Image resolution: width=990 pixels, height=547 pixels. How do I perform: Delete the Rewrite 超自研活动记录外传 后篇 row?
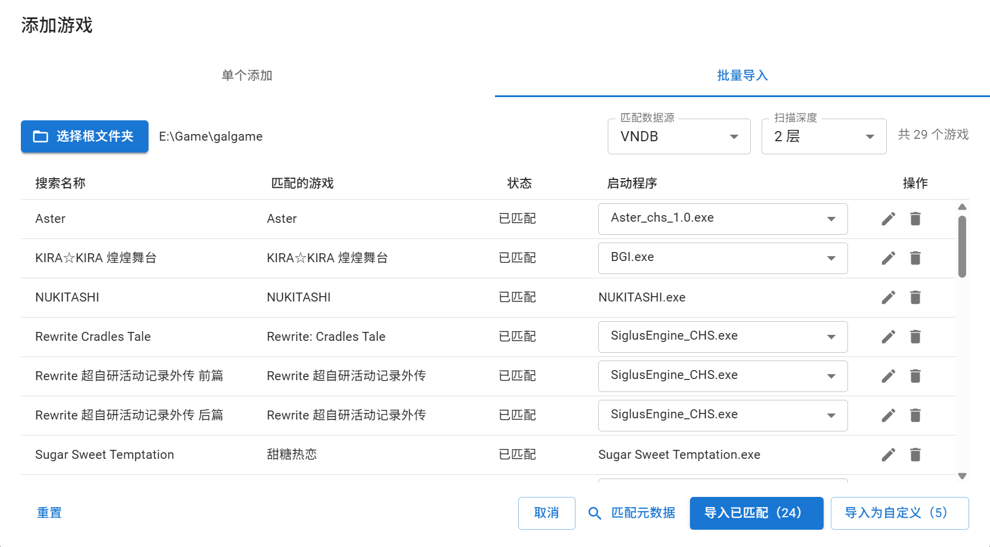pos(915,415)
